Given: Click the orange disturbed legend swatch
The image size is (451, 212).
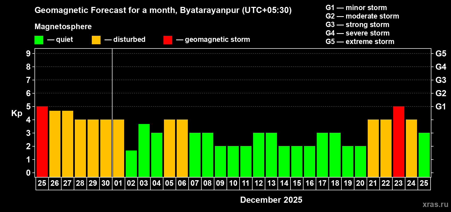Looking at the screenshot, I should (96, 40).
